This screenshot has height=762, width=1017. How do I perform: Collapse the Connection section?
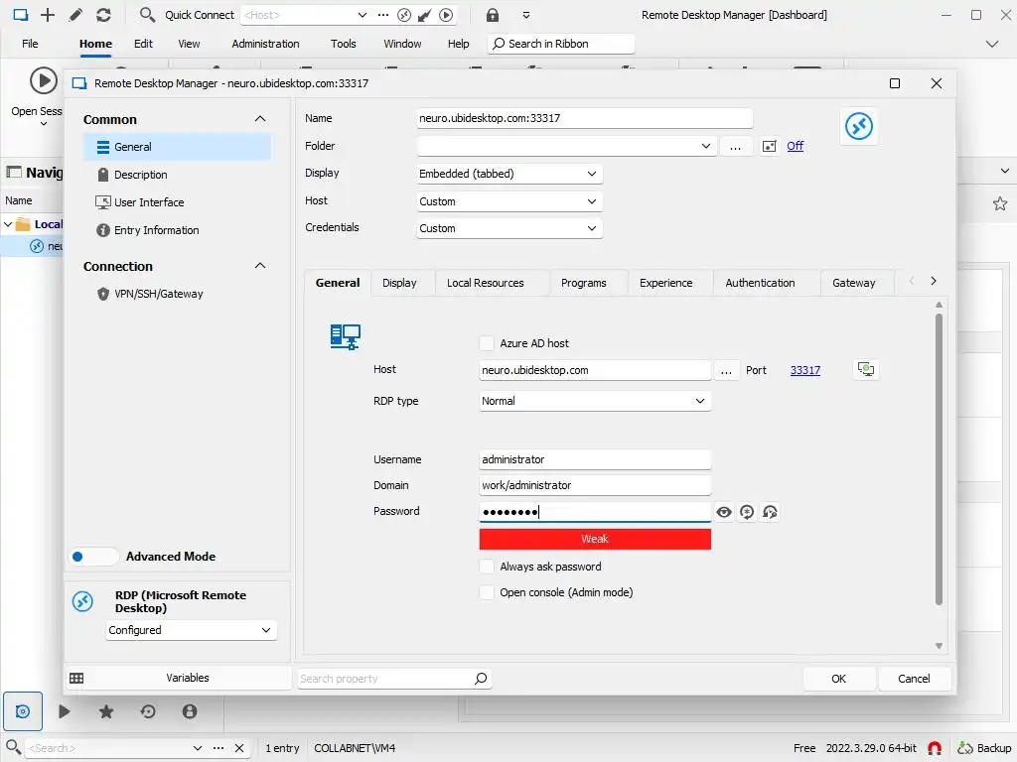click(x=260, y=266)
